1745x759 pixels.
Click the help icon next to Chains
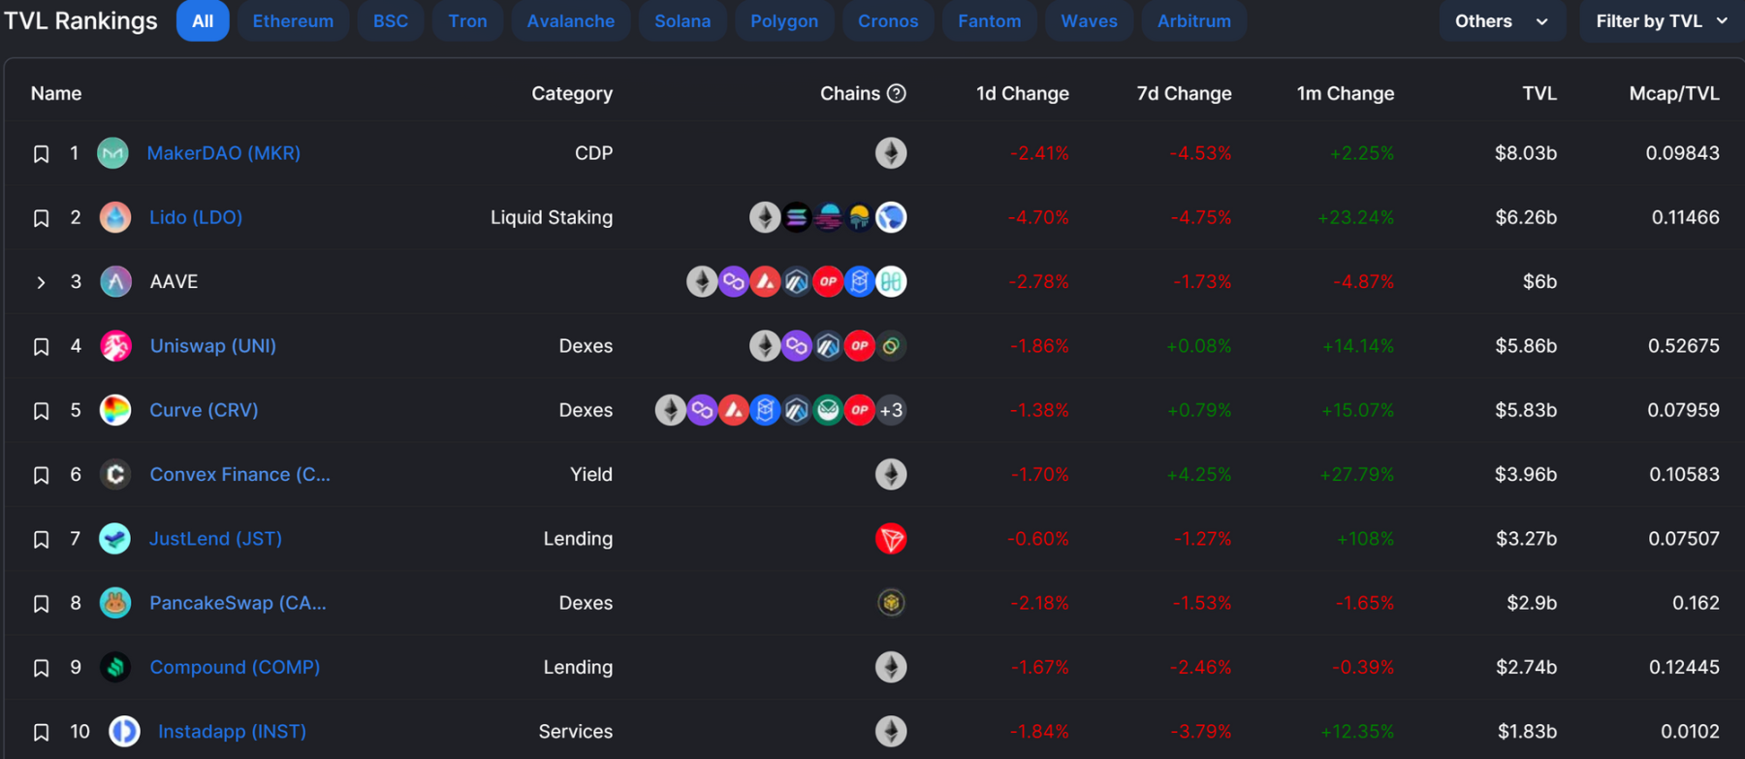[897, 93]
